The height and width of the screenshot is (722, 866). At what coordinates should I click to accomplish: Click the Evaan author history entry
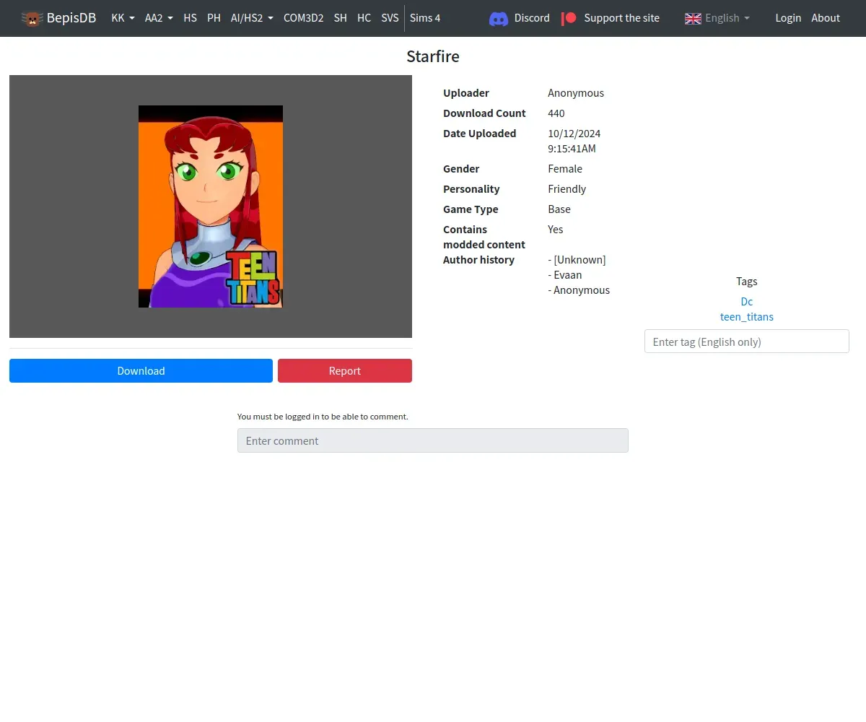pyautogui.click(x=565, y=275)
